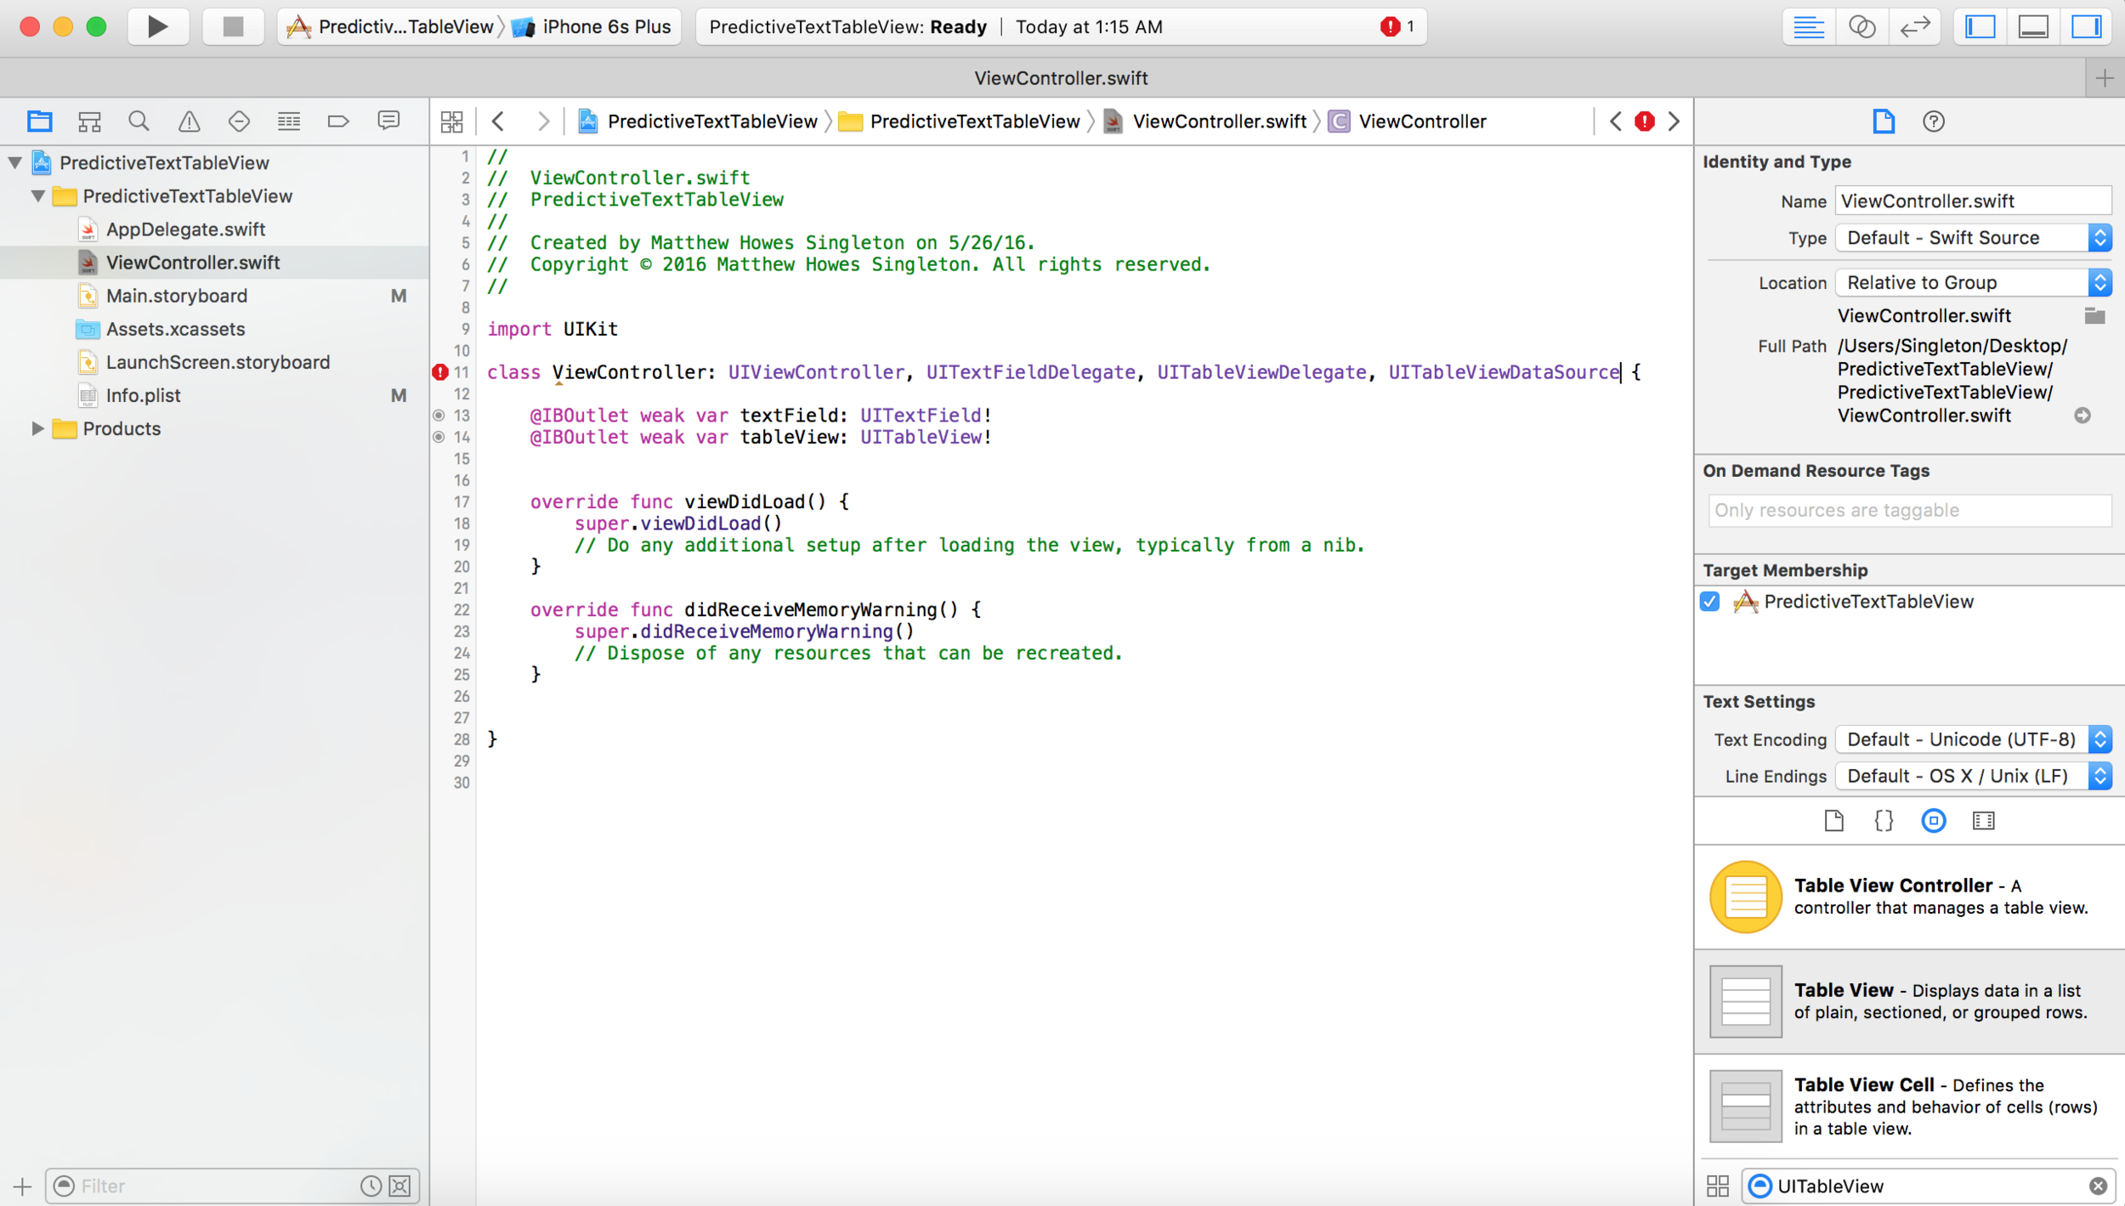Select Assets.xcassets in navigator

[175, 329]
